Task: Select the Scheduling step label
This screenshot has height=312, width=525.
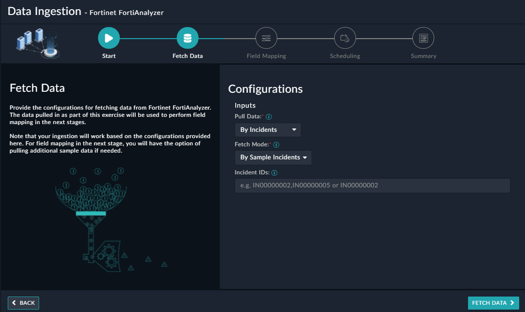Action: point(345,56)
